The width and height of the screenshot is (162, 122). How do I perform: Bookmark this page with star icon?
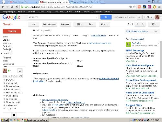click(134, 7)
